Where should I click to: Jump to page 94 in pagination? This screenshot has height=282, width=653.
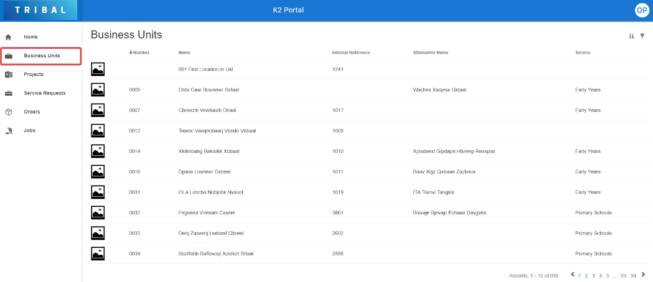(633, 275)
